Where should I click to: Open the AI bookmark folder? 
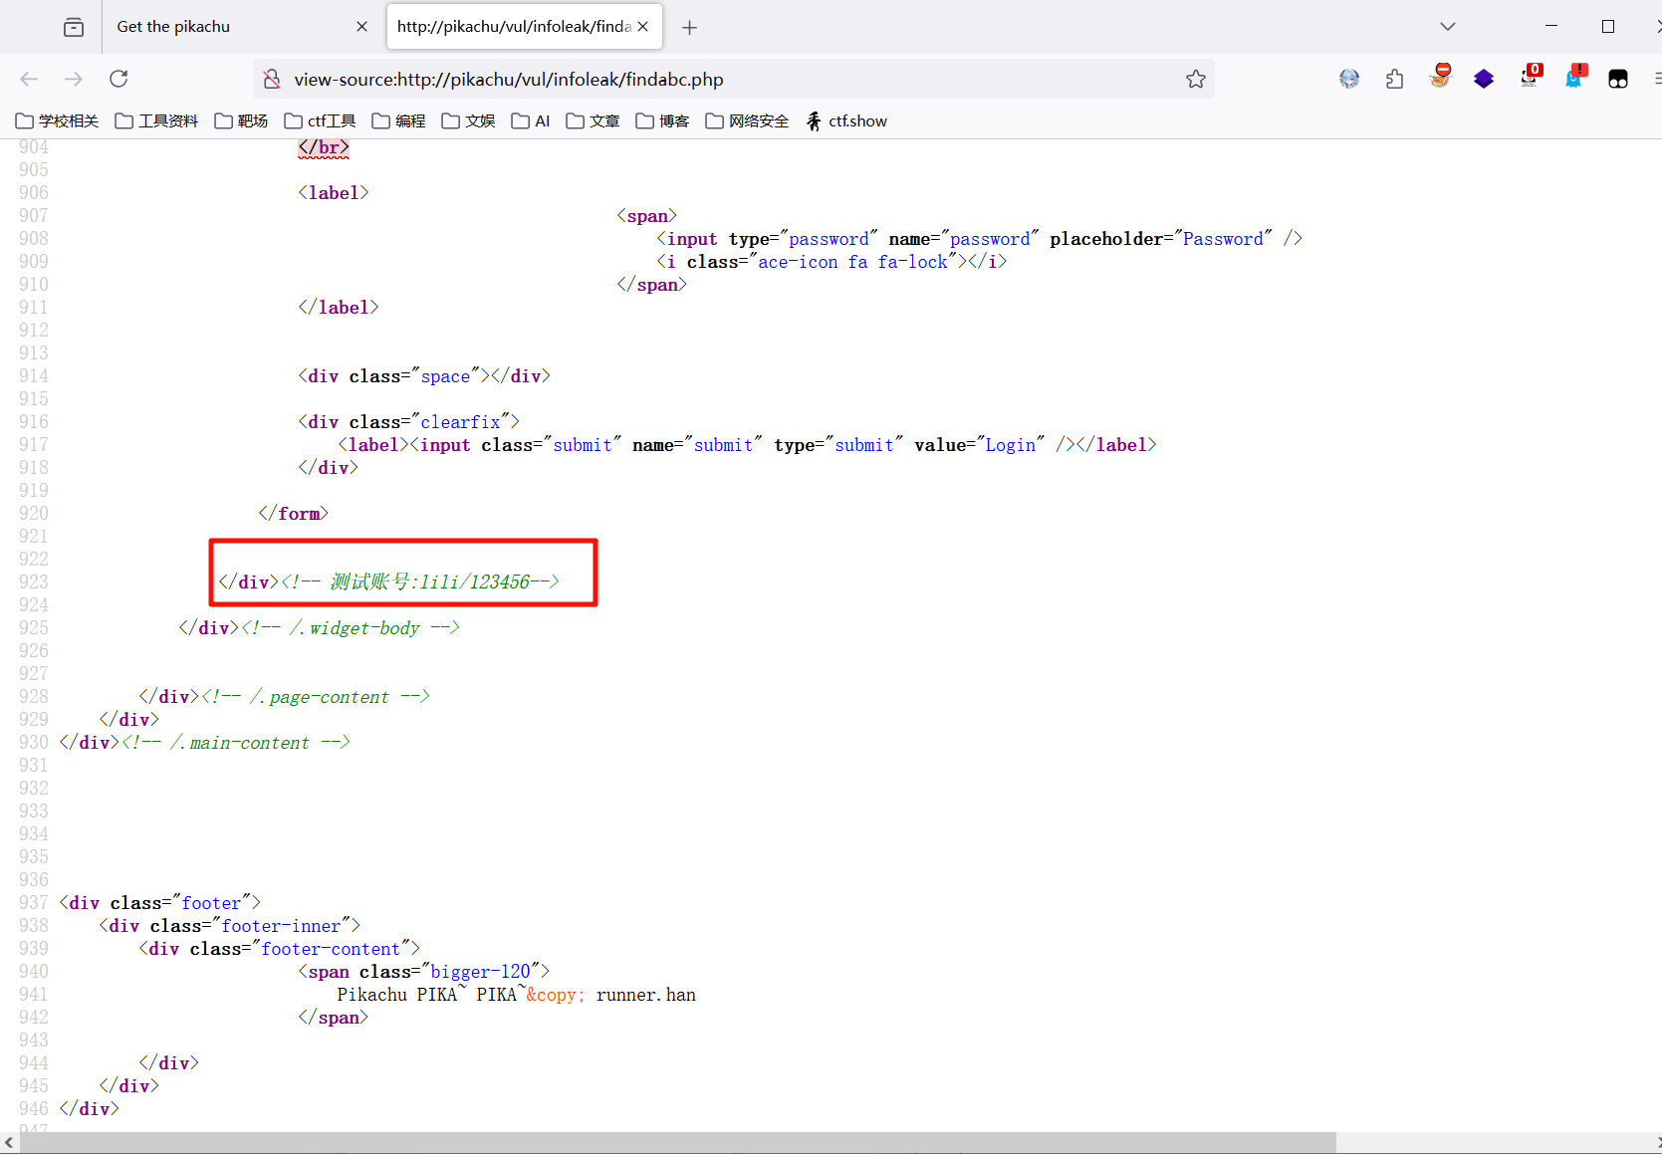[531, 121]
